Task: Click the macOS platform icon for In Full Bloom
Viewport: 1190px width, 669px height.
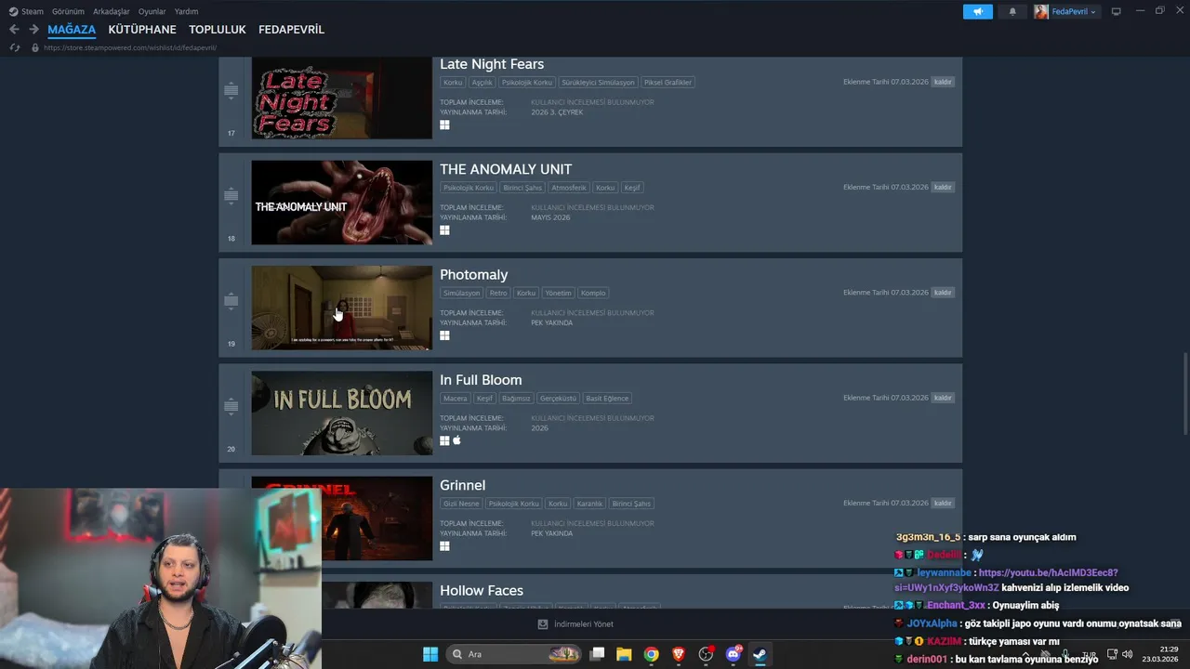Action: [456, 440]
